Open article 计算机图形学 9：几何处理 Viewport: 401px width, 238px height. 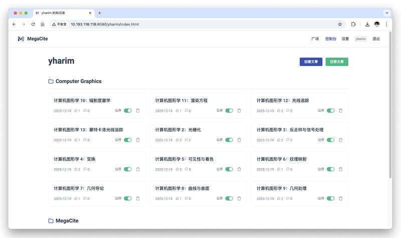pyautogui.click(x=281, y=188)
